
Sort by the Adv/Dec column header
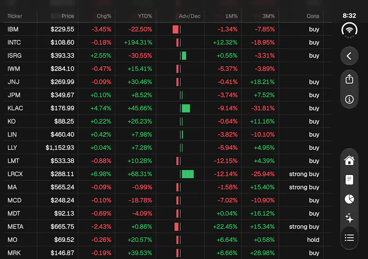click(190, 16)
